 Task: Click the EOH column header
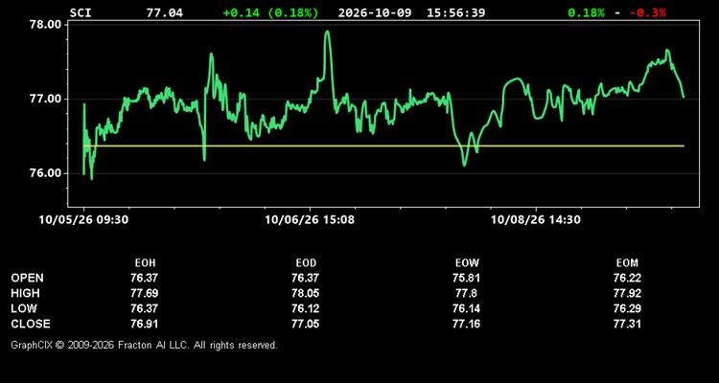[x=145, y=263]
